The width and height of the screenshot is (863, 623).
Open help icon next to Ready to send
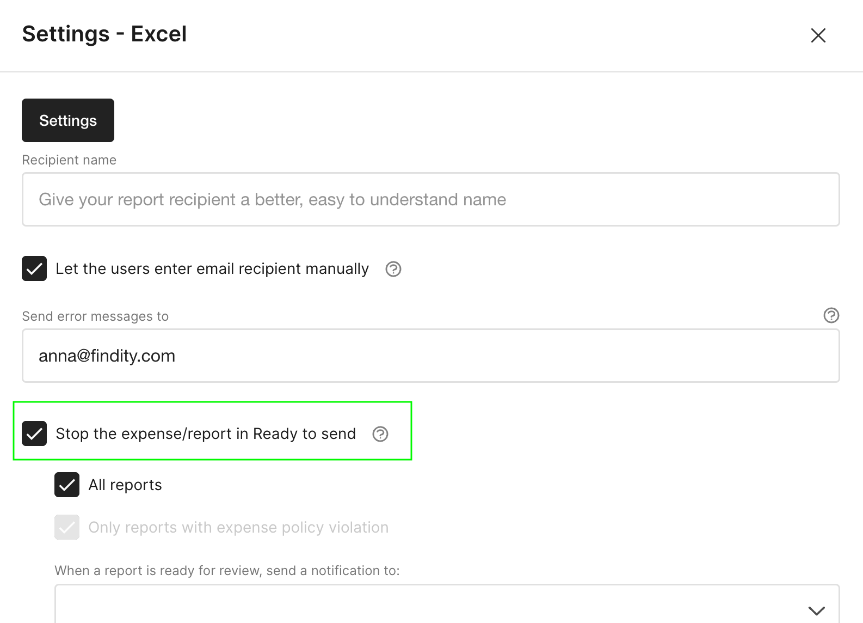coord(380,434)
